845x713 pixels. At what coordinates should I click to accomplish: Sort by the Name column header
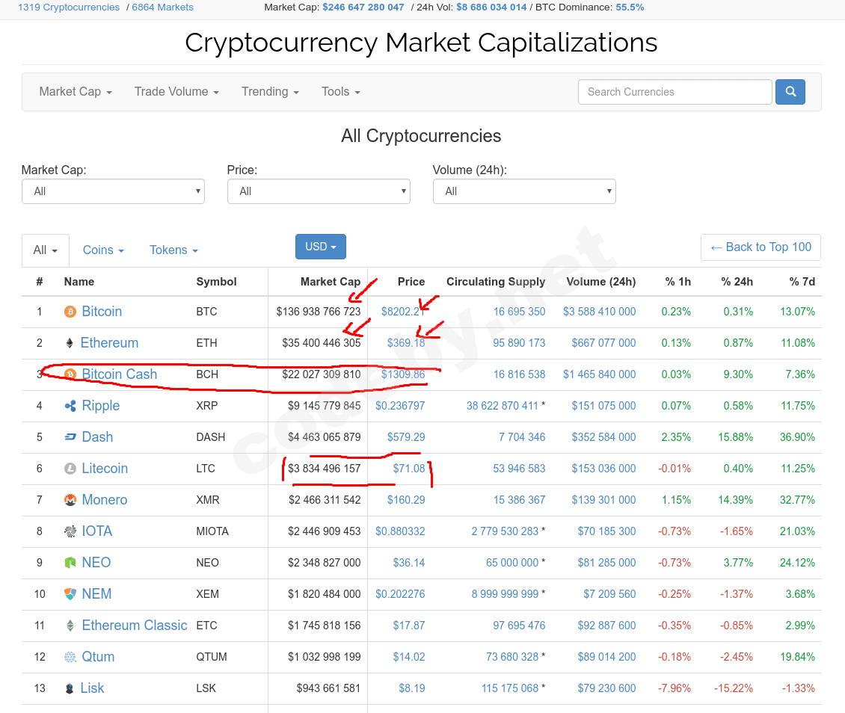point(79,282)
